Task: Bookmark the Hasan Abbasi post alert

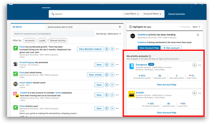Action: point(107,85)
